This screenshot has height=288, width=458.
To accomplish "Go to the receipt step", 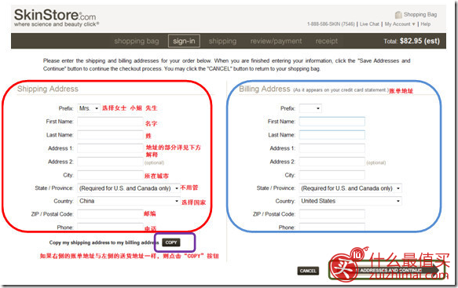I will pyautogui.click(x=326, y=41).
